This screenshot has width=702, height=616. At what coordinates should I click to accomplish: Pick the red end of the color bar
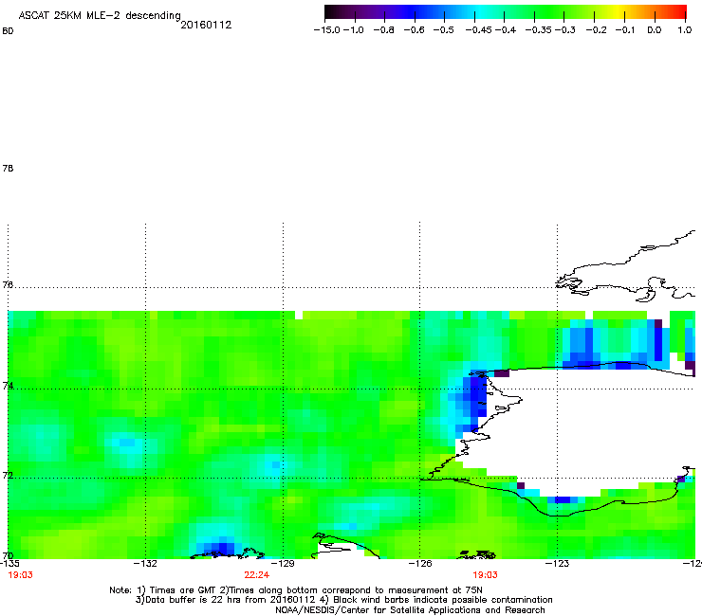click(681, 12)
